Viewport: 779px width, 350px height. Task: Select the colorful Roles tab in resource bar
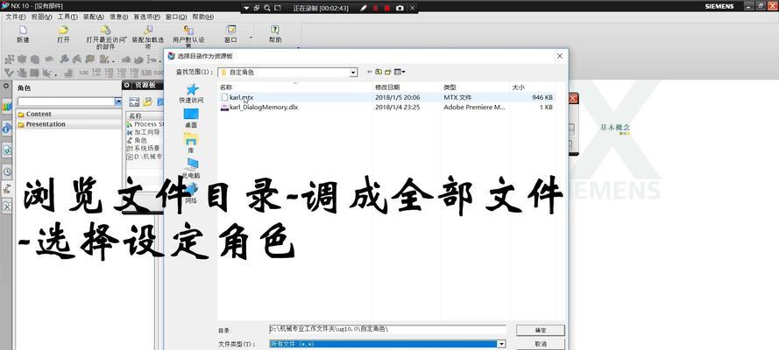pyautogui.click(x=6, y=106)
